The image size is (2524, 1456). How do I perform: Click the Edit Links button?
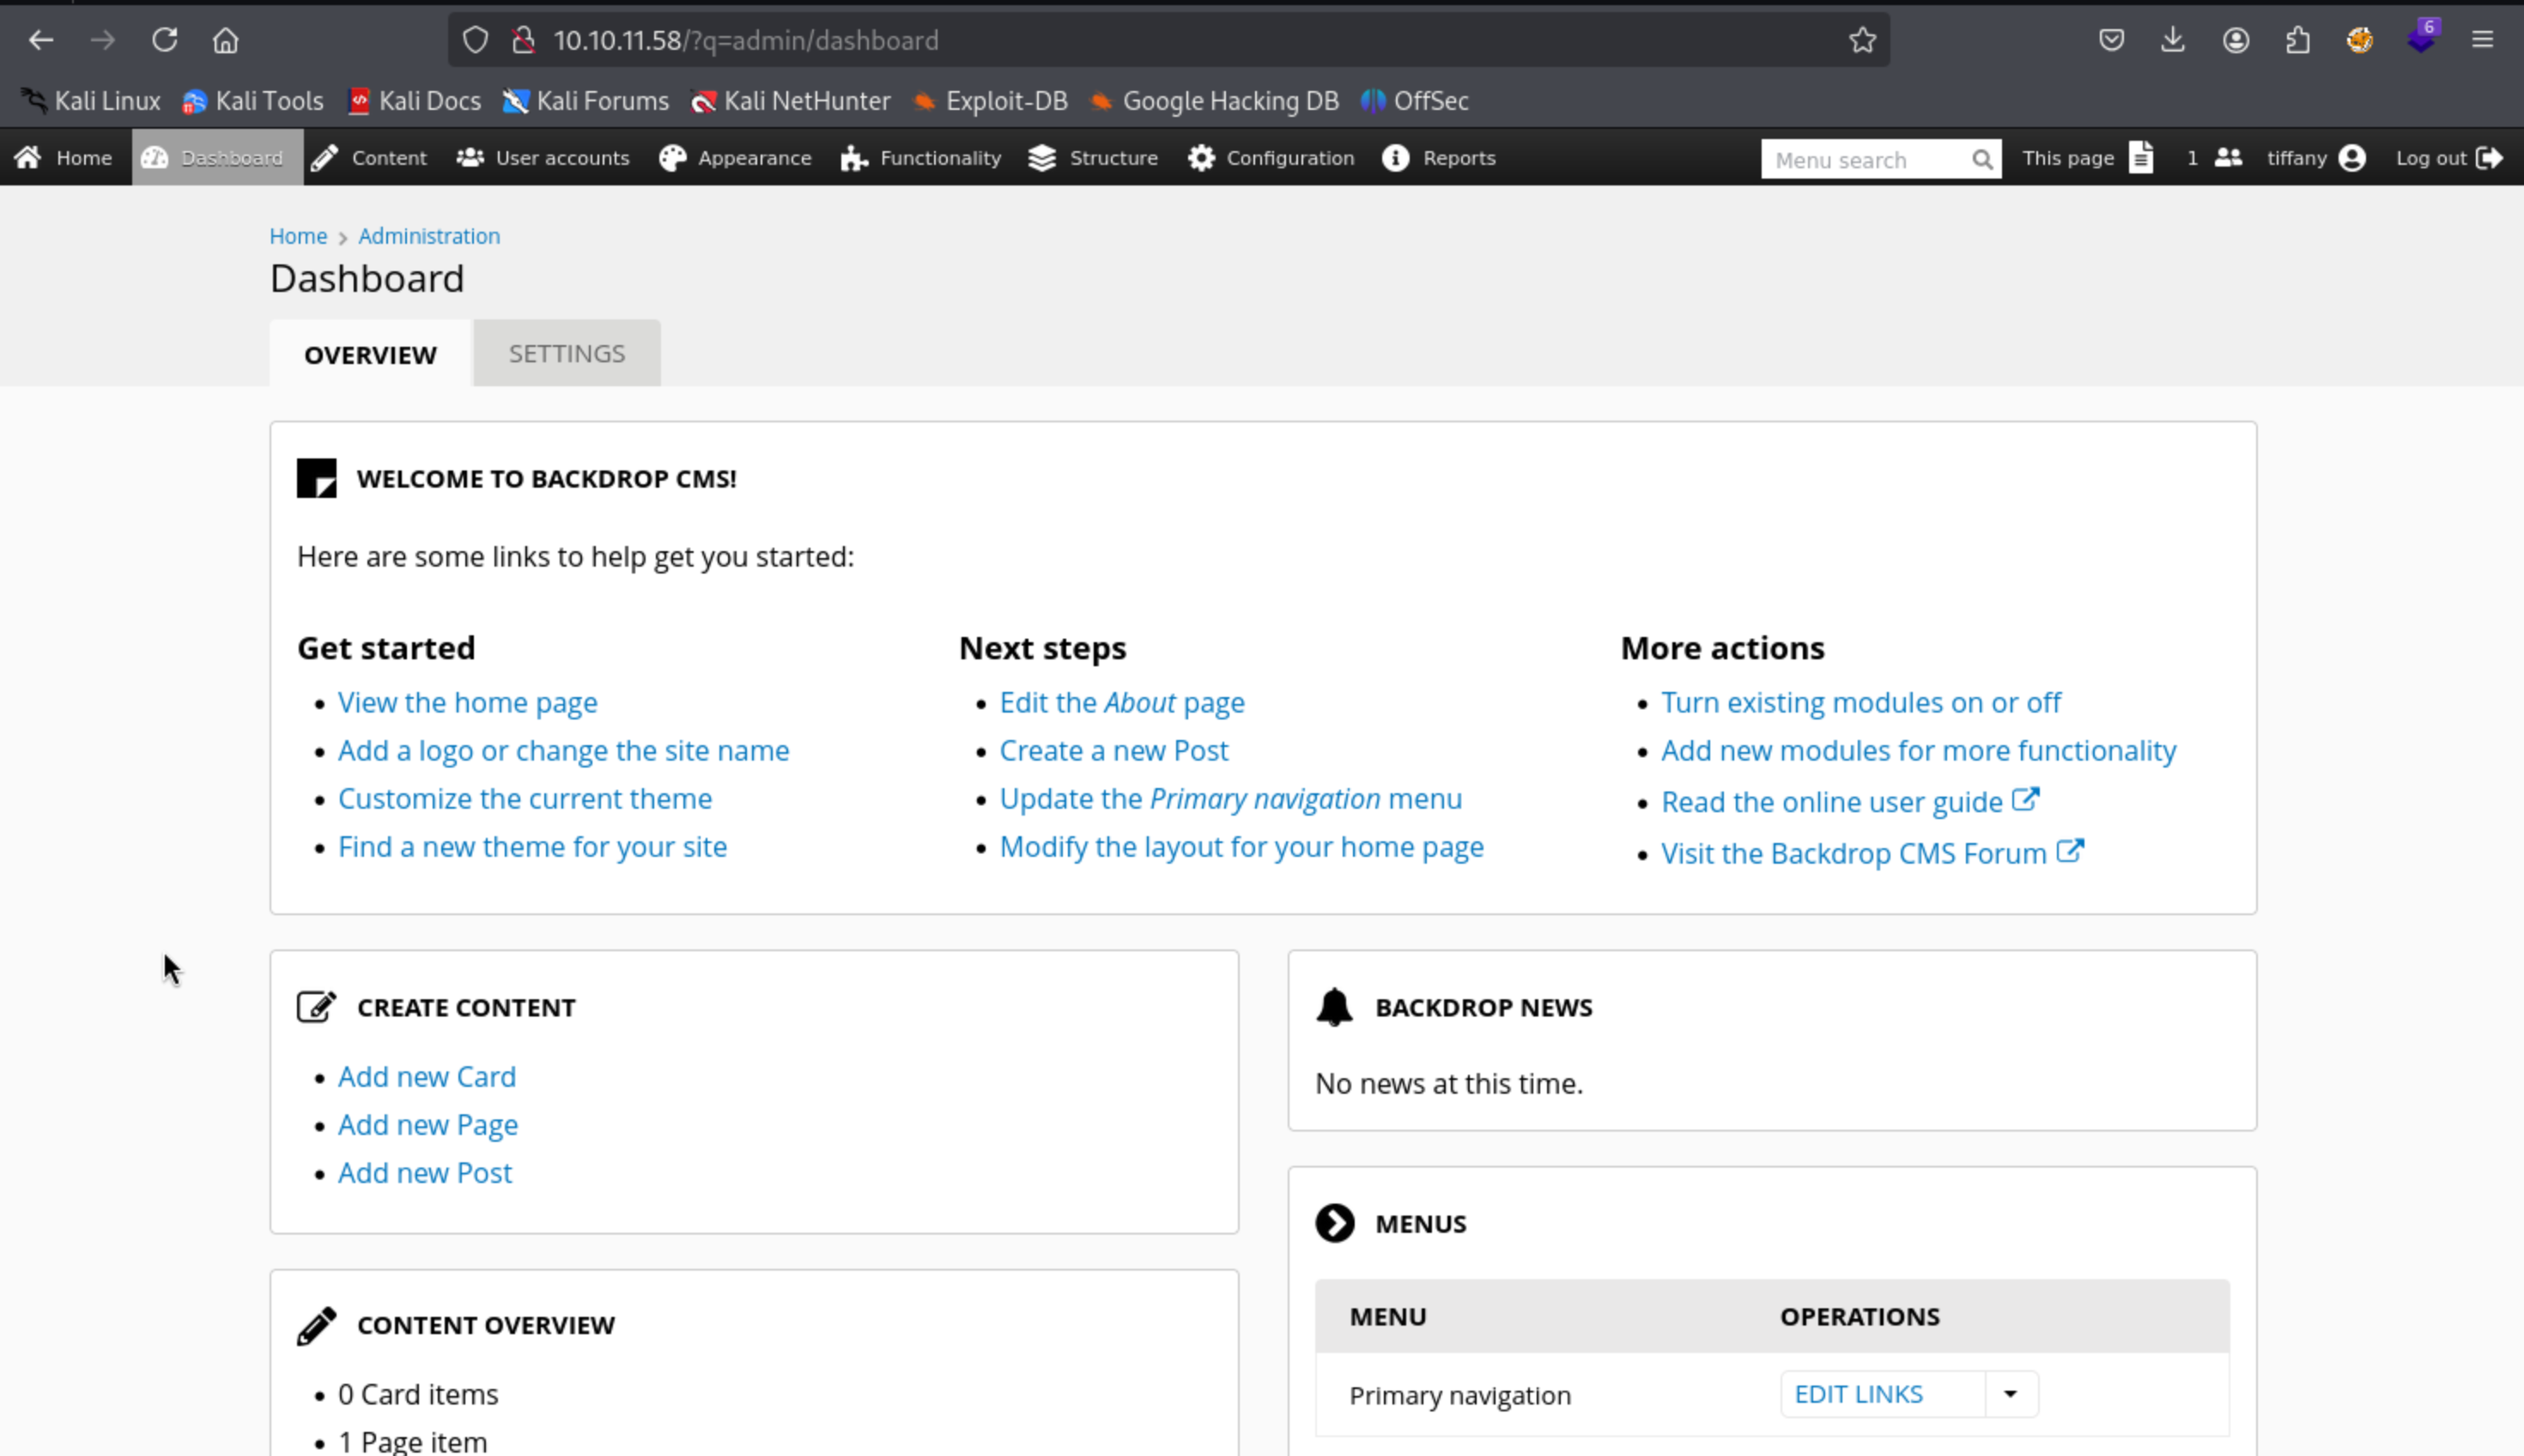(x=1858, y=1394)
